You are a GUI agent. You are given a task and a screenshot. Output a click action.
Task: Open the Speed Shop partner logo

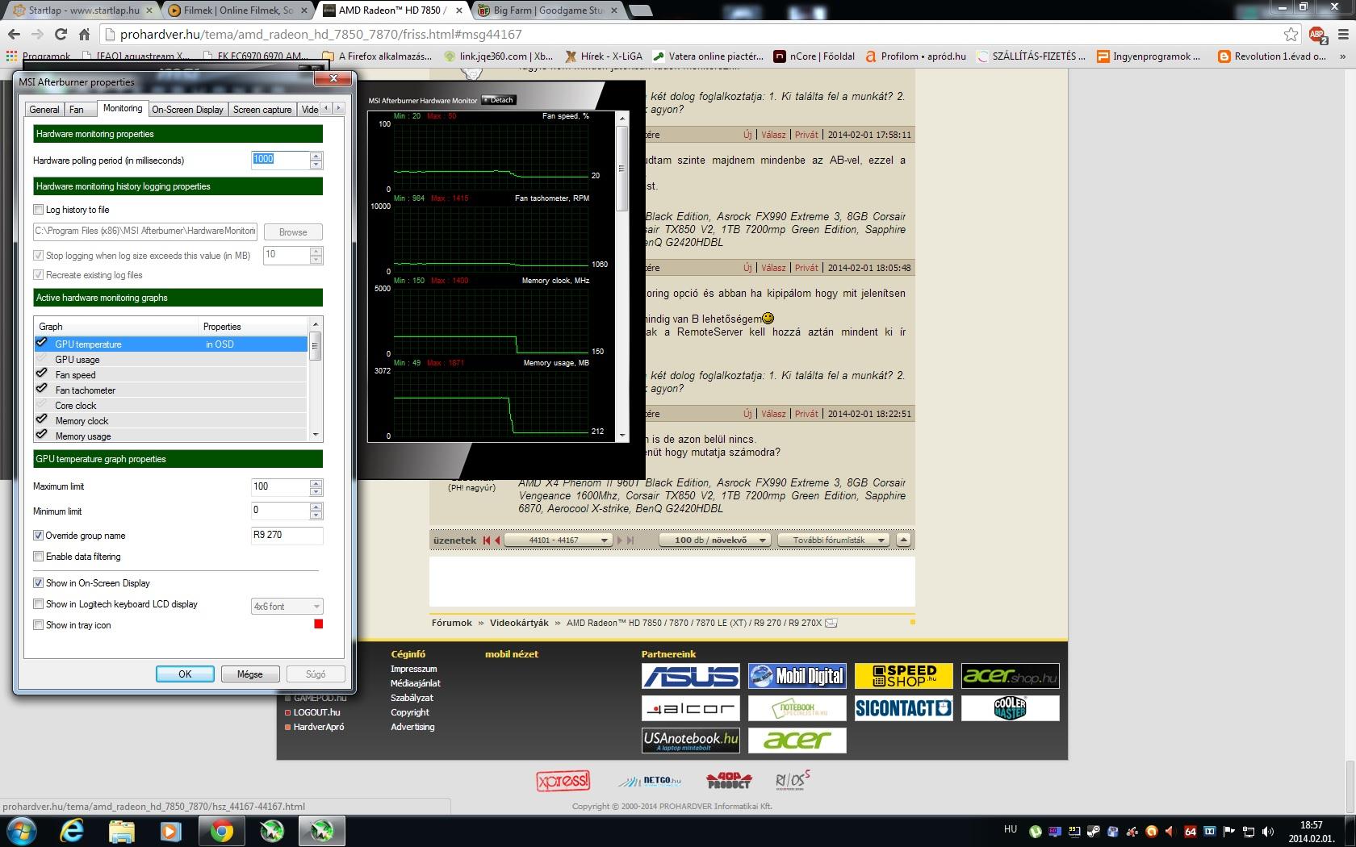pyautogui.click(x=904, y=676)
